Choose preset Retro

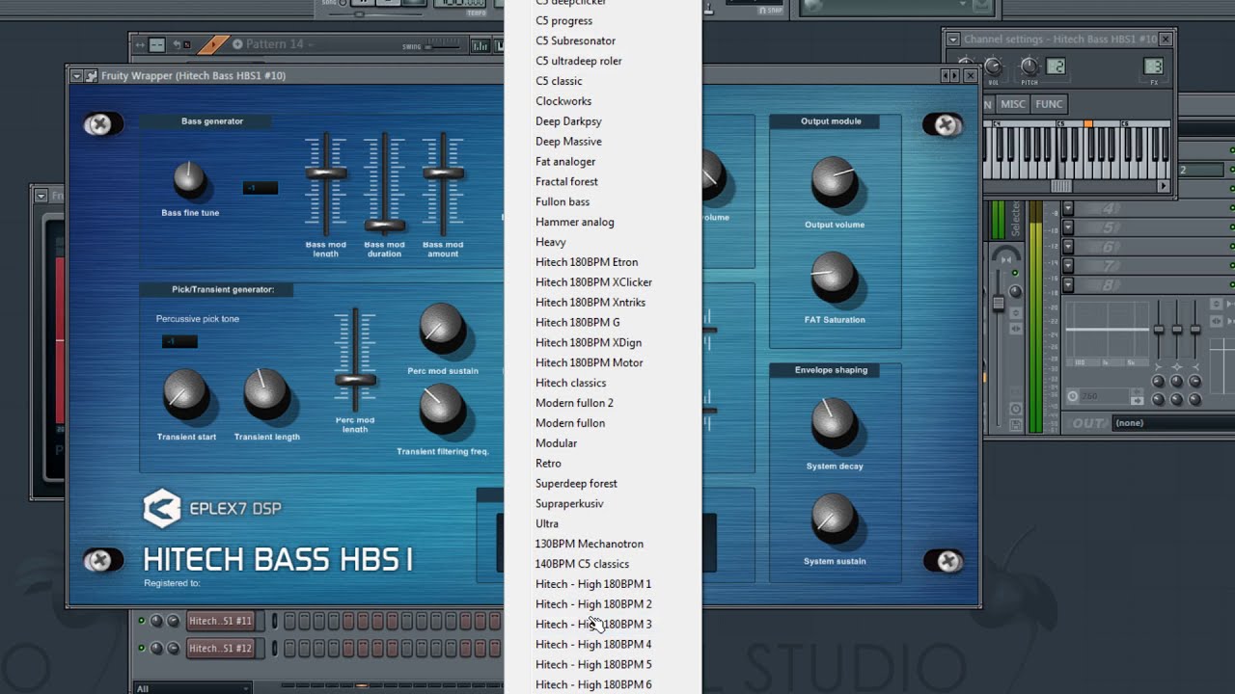click(548, 464)
